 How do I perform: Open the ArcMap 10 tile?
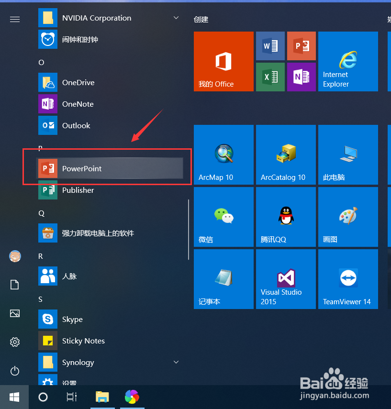click(x=223, y=155)
